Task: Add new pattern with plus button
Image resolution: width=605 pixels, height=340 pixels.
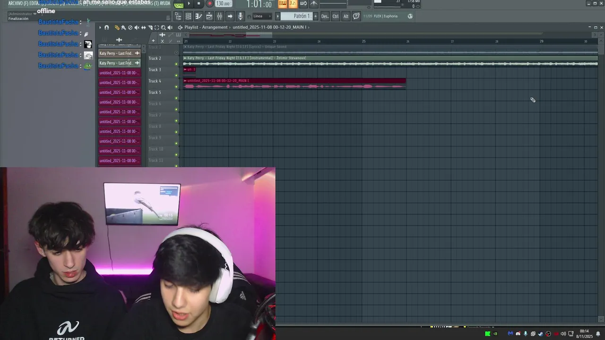Action: (x=315, y=16)
